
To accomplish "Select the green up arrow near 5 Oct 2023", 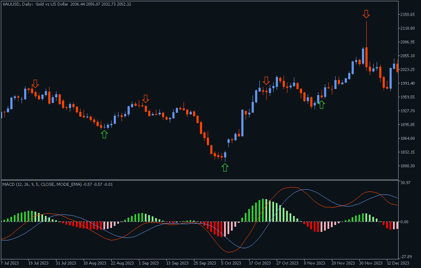I will [x=225, y=166].
